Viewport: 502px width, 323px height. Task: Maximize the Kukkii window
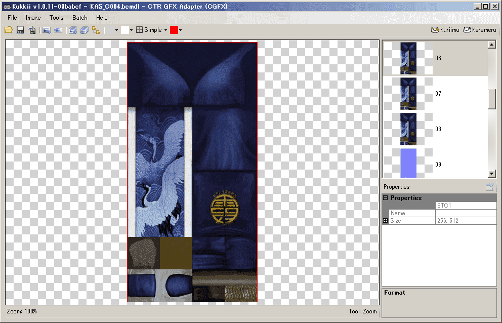(x=486, y=7)
